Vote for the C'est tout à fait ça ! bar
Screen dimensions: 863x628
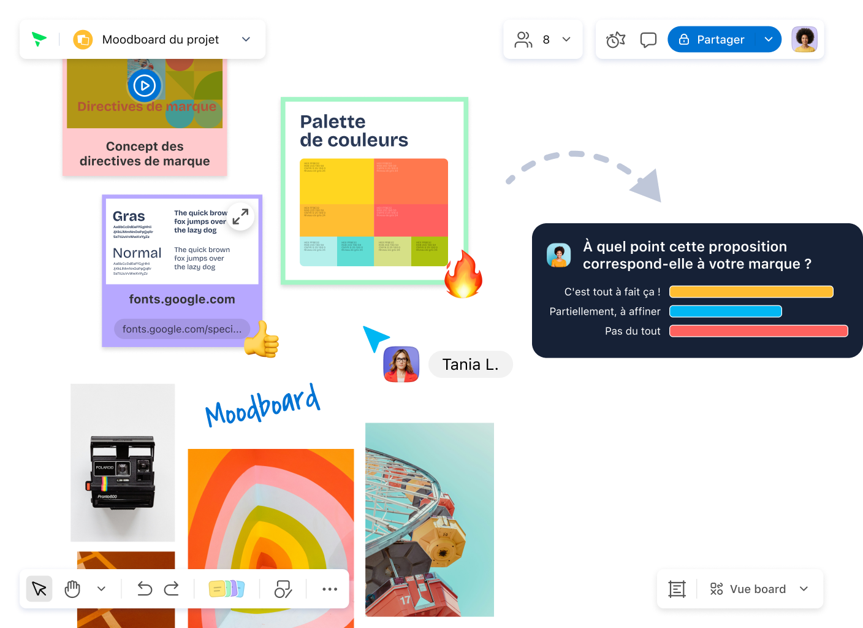point(751,292)
